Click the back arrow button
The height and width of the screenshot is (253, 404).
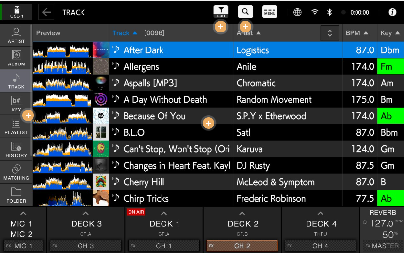(x=47, y=12)
